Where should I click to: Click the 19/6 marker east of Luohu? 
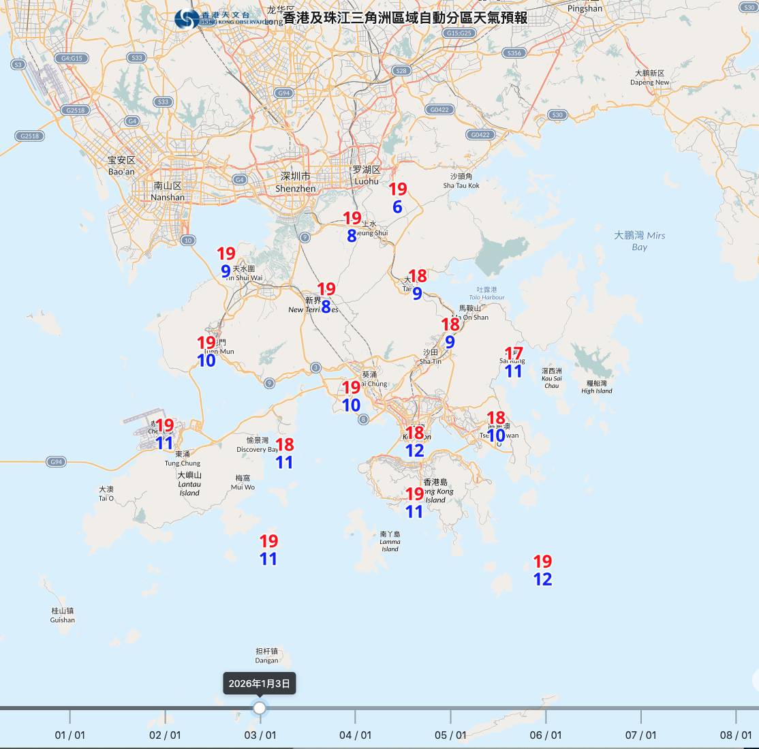coord(397,198)
